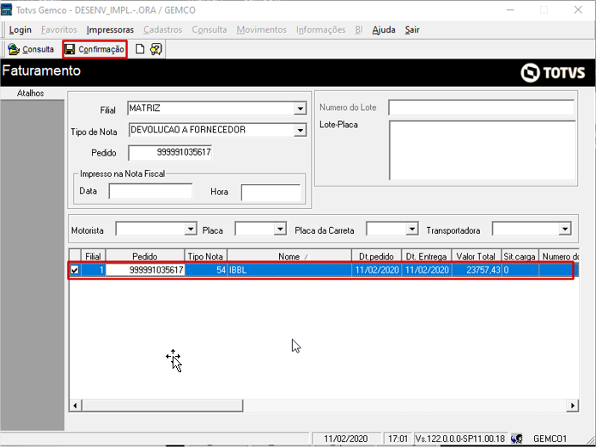Click the IBBL name cell
Screen dimensions: 596x447
(289, 270)
